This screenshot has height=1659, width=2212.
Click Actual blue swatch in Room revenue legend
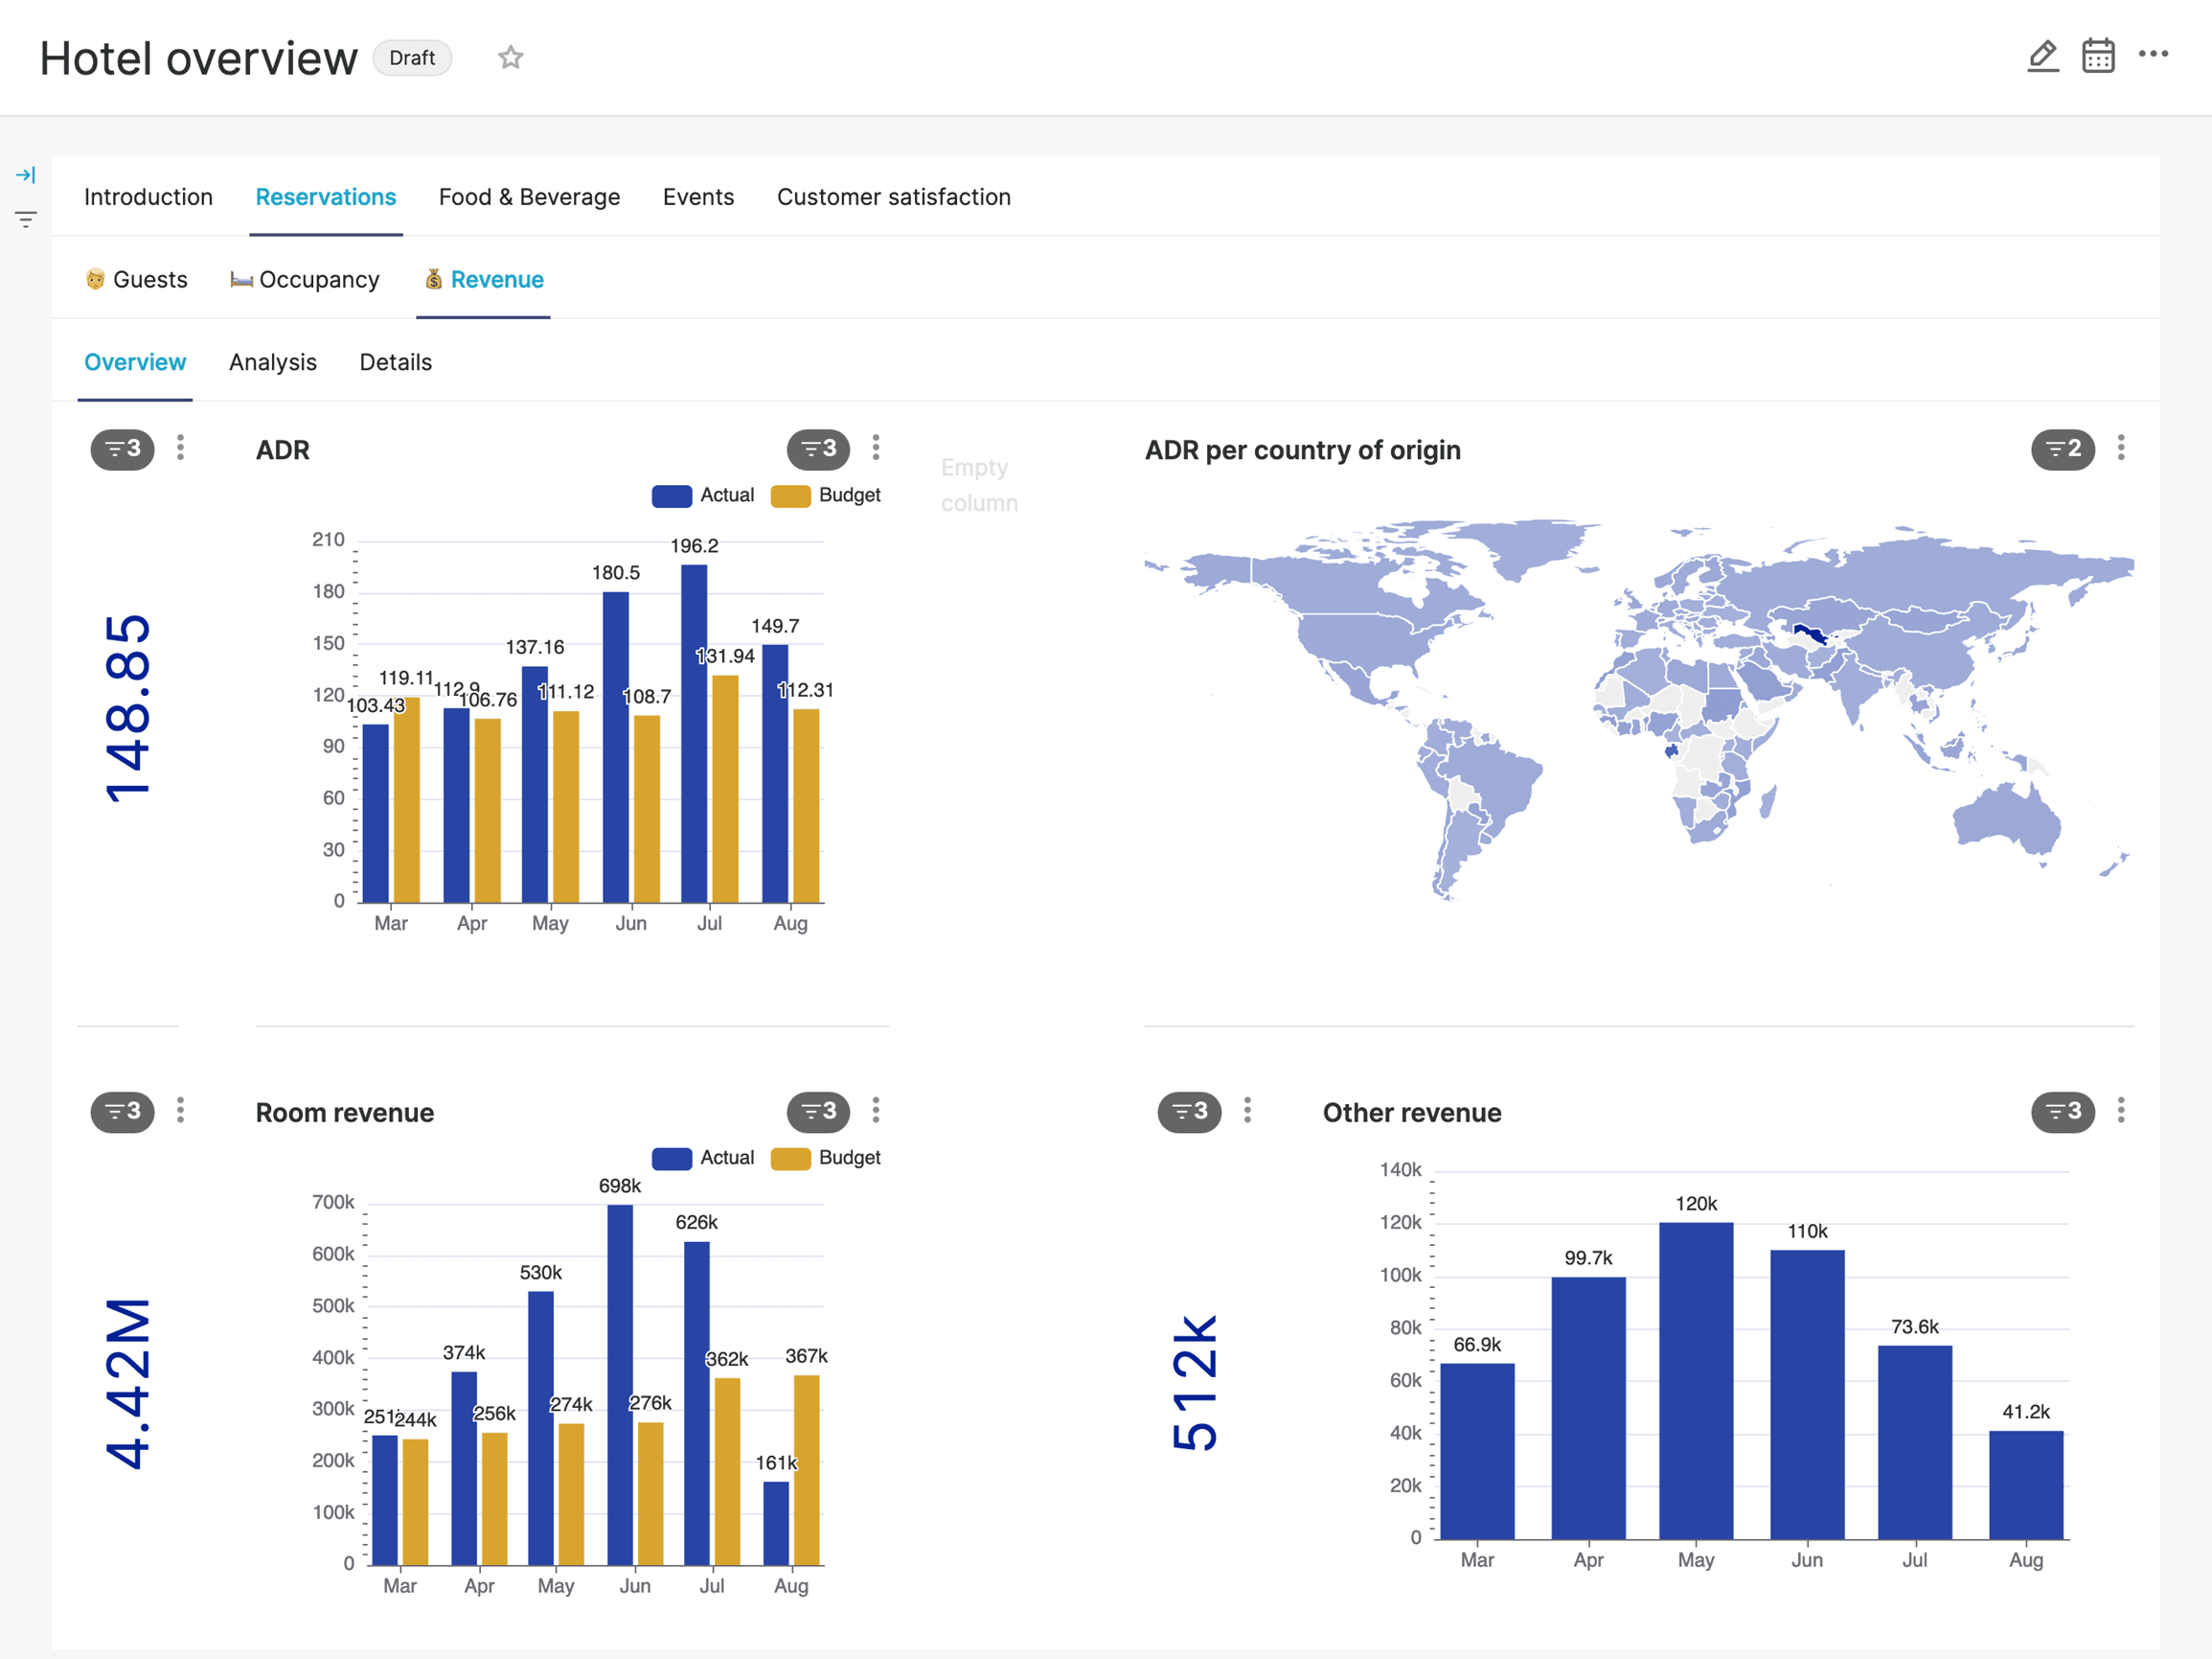point(671,1158)
